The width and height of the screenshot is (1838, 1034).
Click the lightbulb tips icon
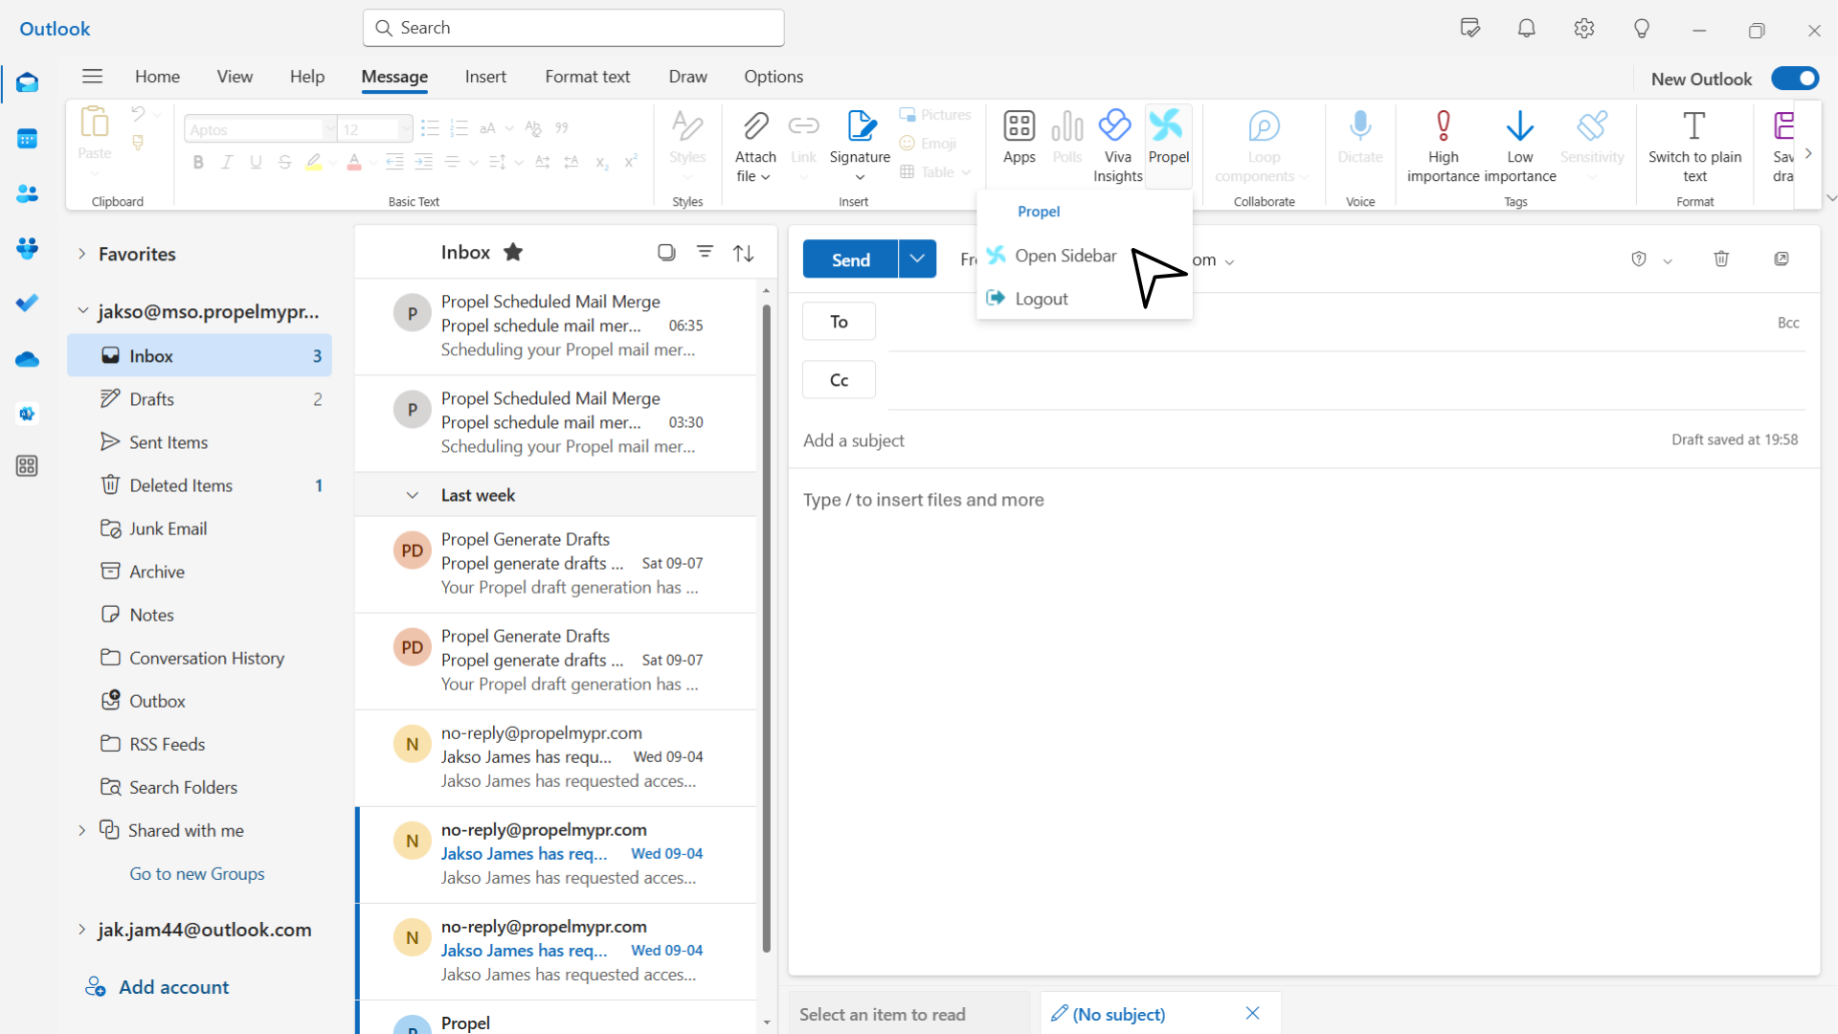point(1641,29)
